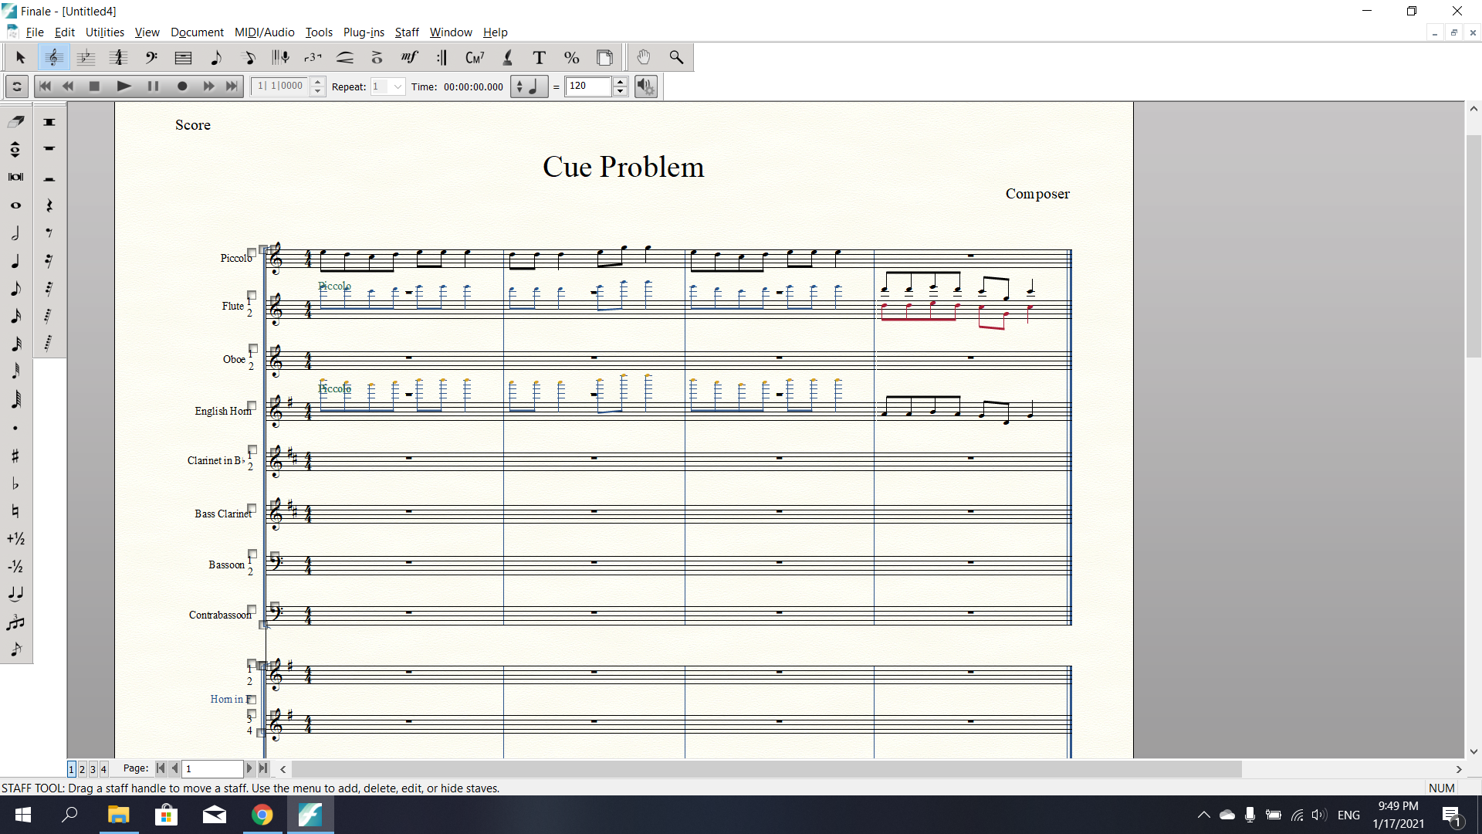The width and height of the screenshot is (1482, 834).
Task: Select the Key Signature tool
Action: coord(86,57)
